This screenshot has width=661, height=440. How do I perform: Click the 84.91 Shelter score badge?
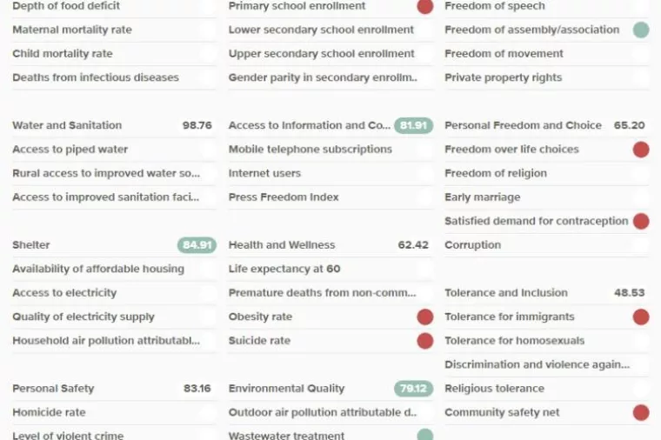coord(197,245)
